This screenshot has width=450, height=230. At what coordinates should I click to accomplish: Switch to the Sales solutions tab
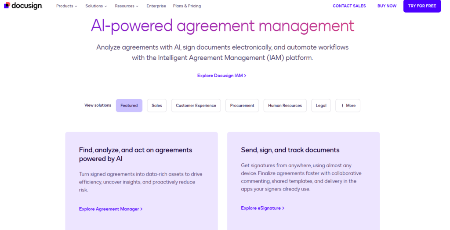157,105
